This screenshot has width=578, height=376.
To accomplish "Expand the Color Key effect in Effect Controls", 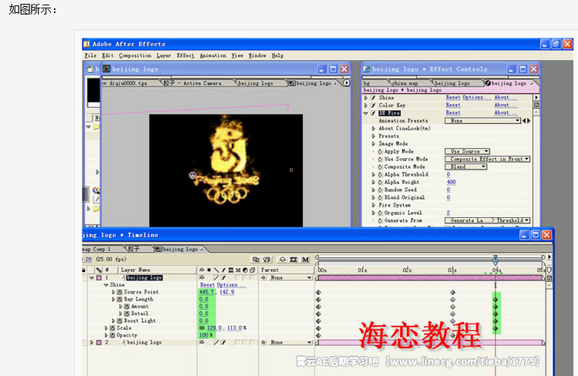I will 366,106.
